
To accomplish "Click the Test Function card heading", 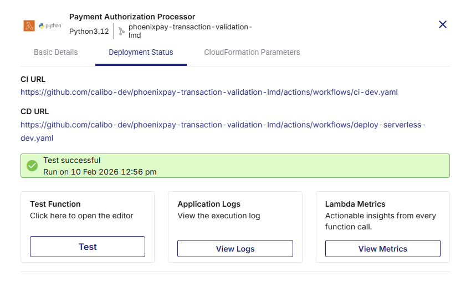I will coord(55,204).
